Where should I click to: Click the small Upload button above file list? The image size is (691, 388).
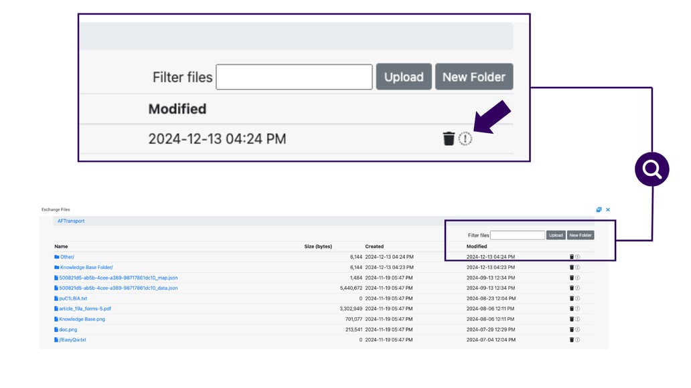(x=556, y=235)
